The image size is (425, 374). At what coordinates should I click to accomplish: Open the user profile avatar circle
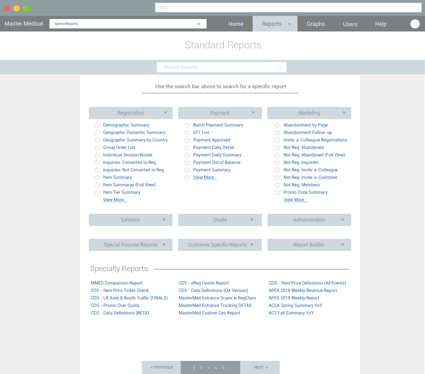(415, 24)
